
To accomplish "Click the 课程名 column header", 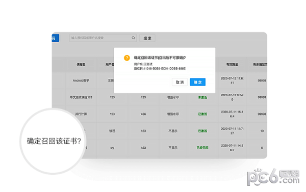I will [81, 64].
